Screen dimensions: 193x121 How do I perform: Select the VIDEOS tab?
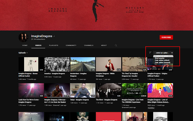(38, 45)
